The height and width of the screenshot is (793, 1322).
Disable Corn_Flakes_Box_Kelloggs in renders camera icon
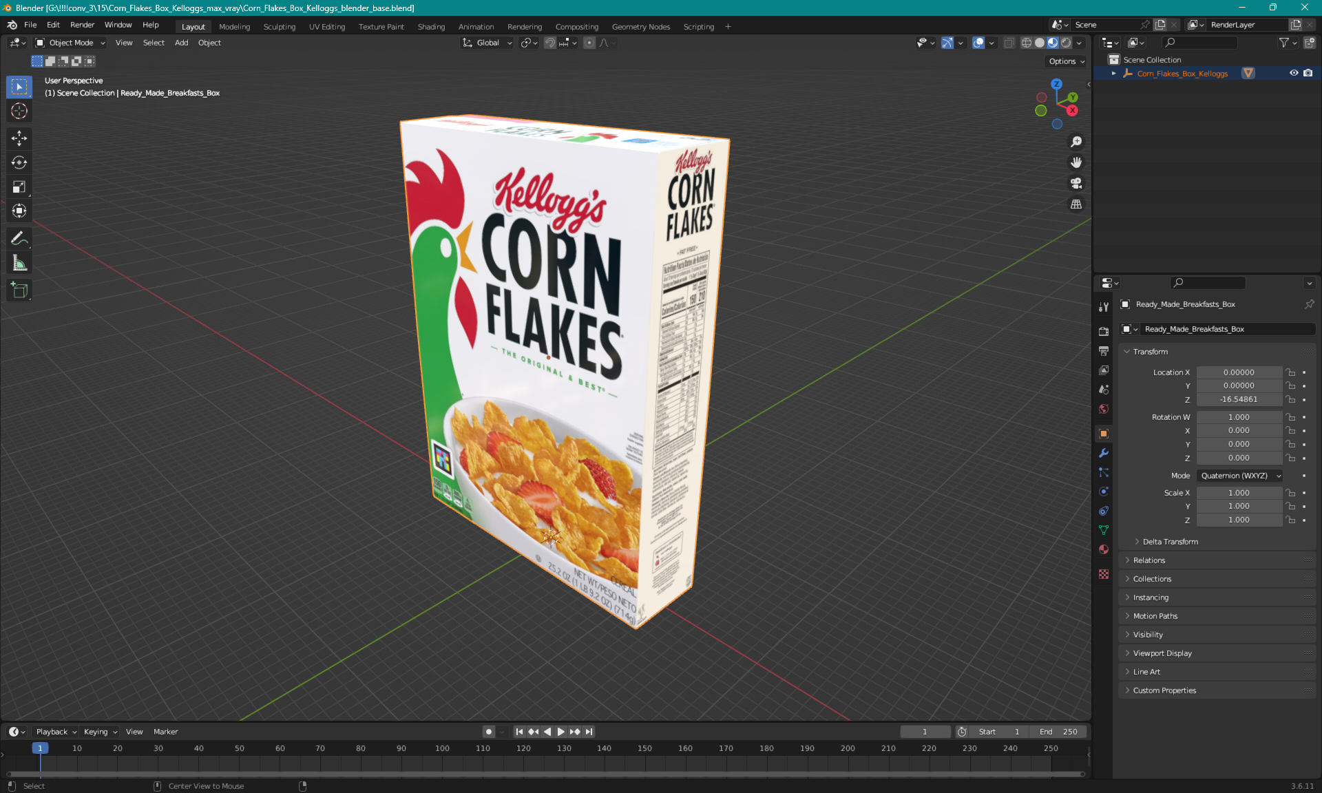(x=1308, y=73)
